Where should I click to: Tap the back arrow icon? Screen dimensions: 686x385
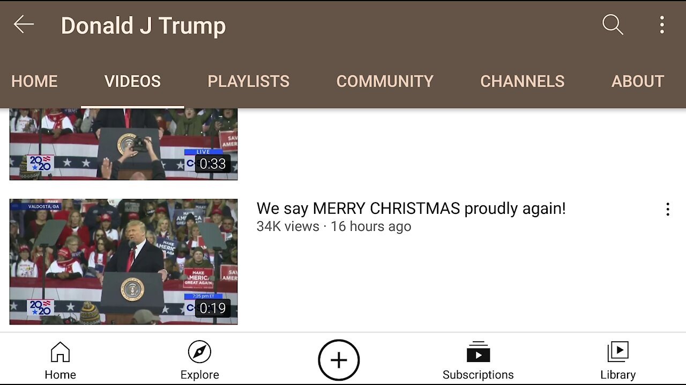point(24,25)
